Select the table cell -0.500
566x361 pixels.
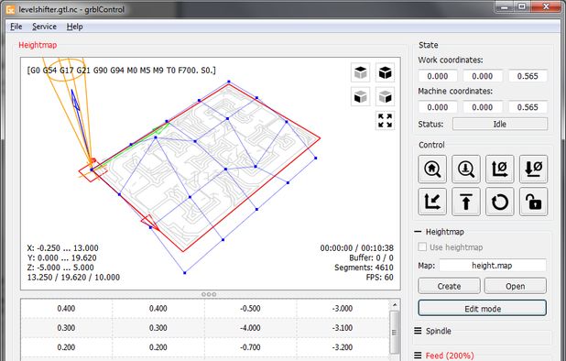(x=250, y=308)
